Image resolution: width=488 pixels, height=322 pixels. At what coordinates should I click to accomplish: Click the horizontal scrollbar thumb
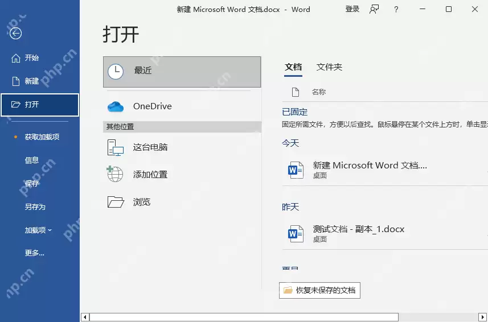click(x=244, y=317)
